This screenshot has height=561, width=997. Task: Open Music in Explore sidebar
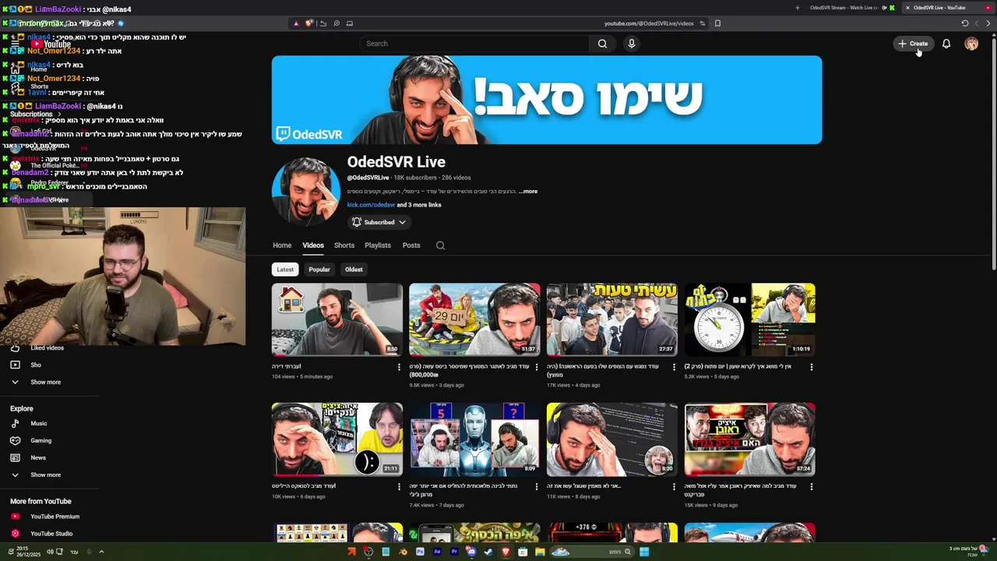38,423
